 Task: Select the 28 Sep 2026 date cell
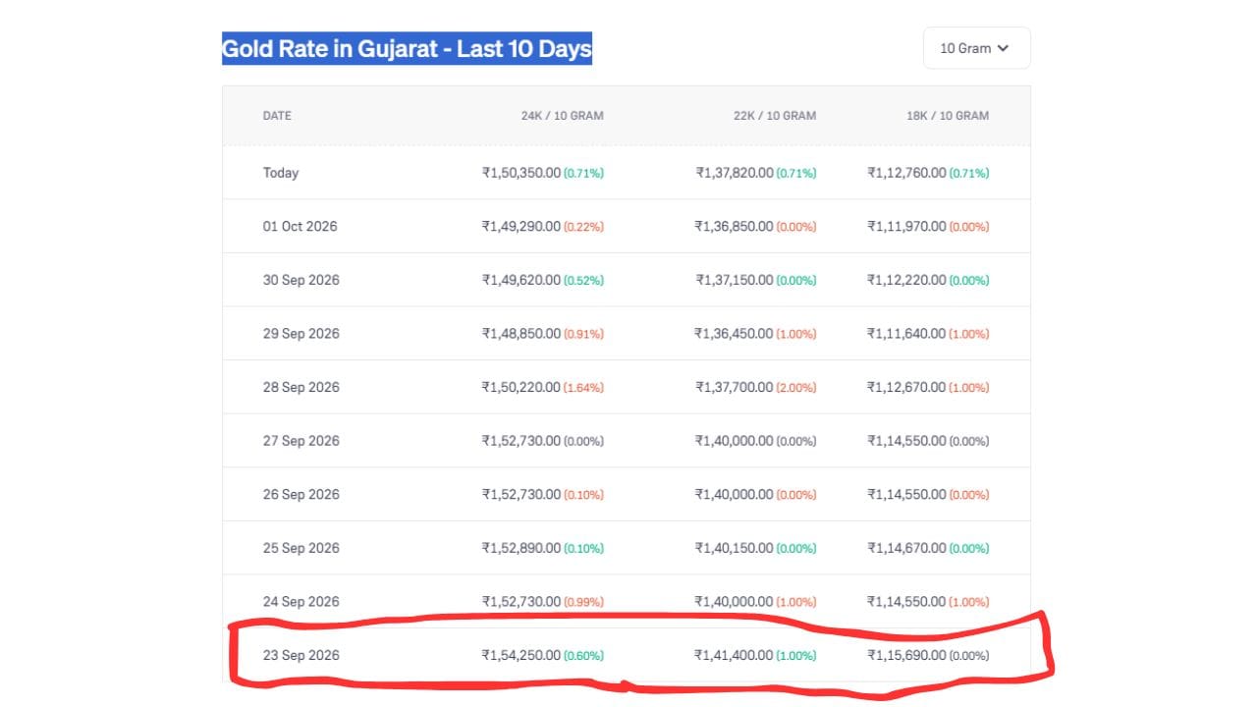tap(301, 388)
